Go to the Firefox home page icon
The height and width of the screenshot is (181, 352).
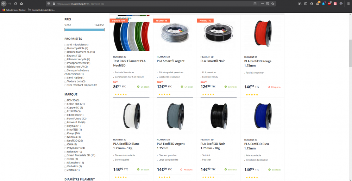(x=21, y=4)
